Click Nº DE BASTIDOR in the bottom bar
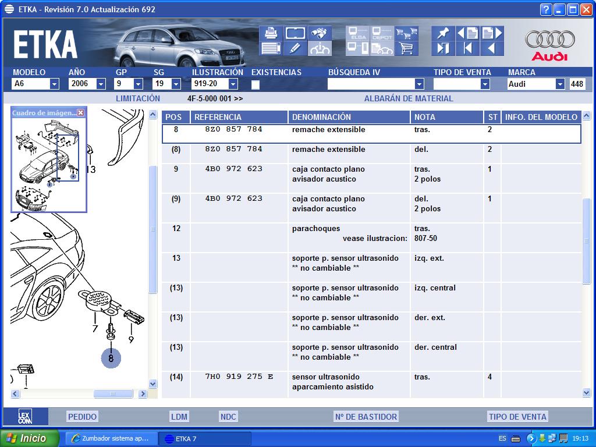 pyautogui.click(x=366, y=417)
